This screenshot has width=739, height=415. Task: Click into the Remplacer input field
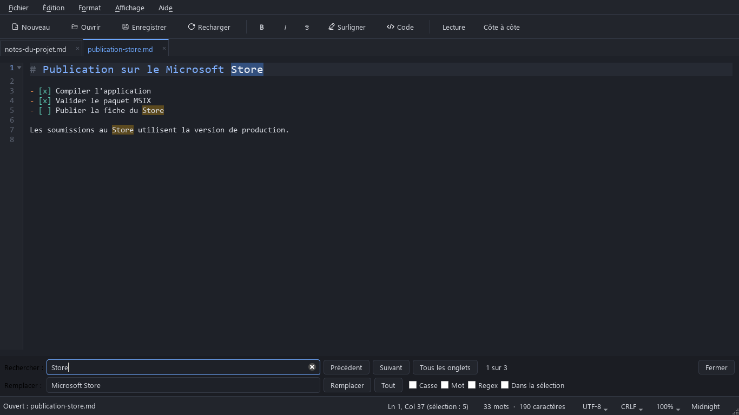pos(183,385)
